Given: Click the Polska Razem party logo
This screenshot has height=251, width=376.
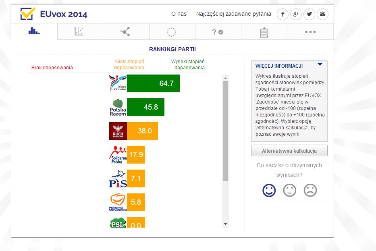Looking at the screenshot, I should pyautogui.click(x=118, y=107).
